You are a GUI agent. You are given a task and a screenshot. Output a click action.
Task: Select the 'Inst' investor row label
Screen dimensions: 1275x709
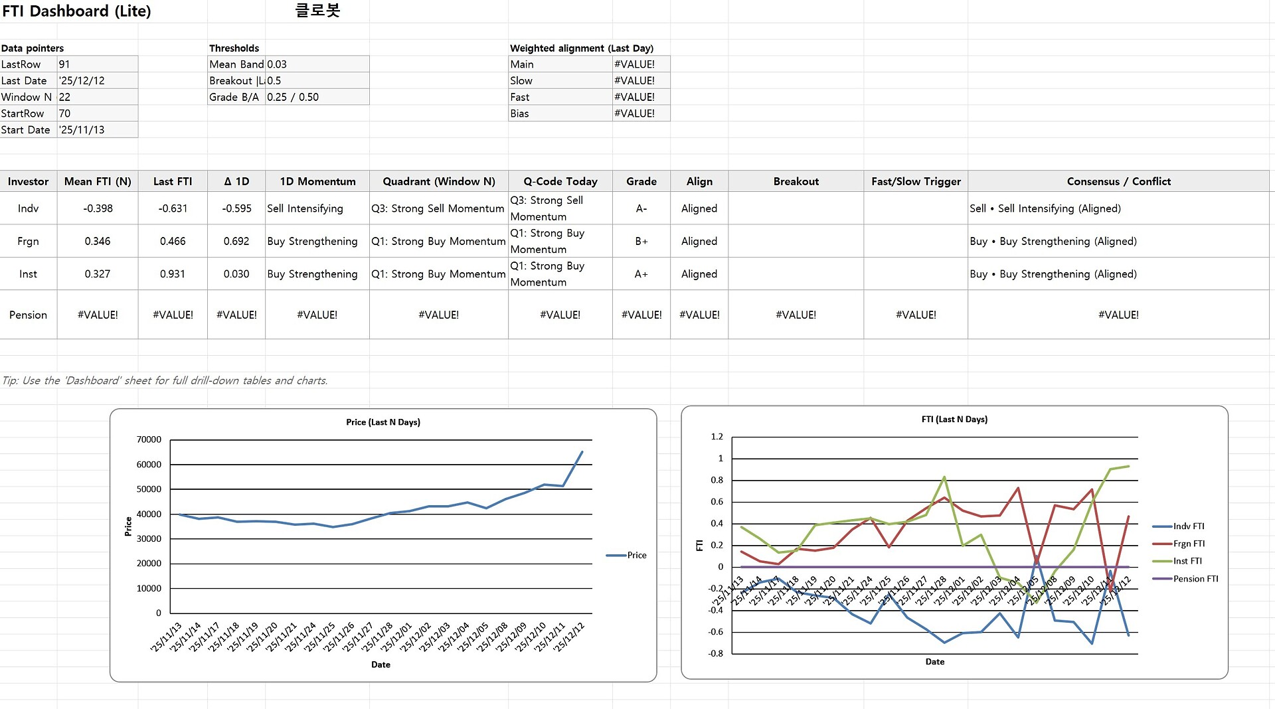point(29,274)
